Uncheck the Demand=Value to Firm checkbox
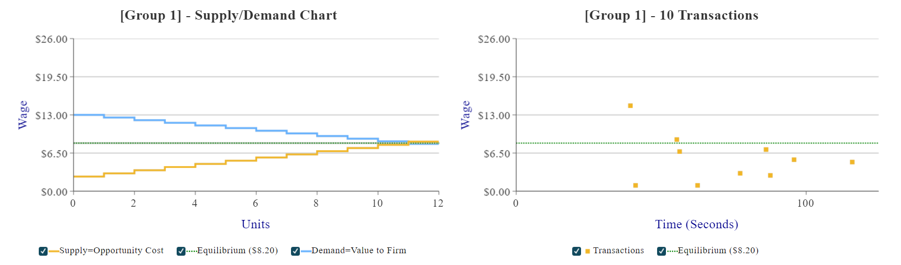This screenshot has height=265, width=901. [295, 251]
